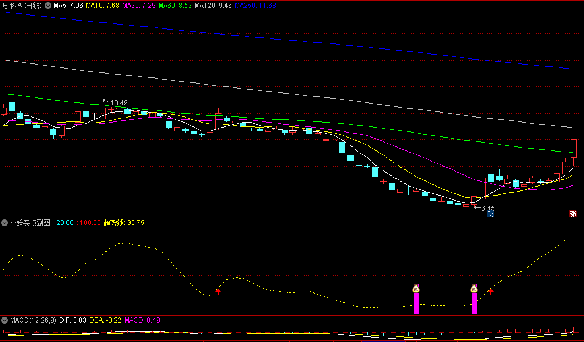This screenshot has height=342, width=584.
Task: Click red arrow following the second money bag
Action: click(x=491, y=291)
